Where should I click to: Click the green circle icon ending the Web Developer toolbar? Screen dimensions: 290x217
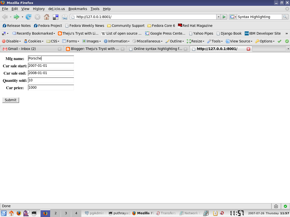click(287, 41)
